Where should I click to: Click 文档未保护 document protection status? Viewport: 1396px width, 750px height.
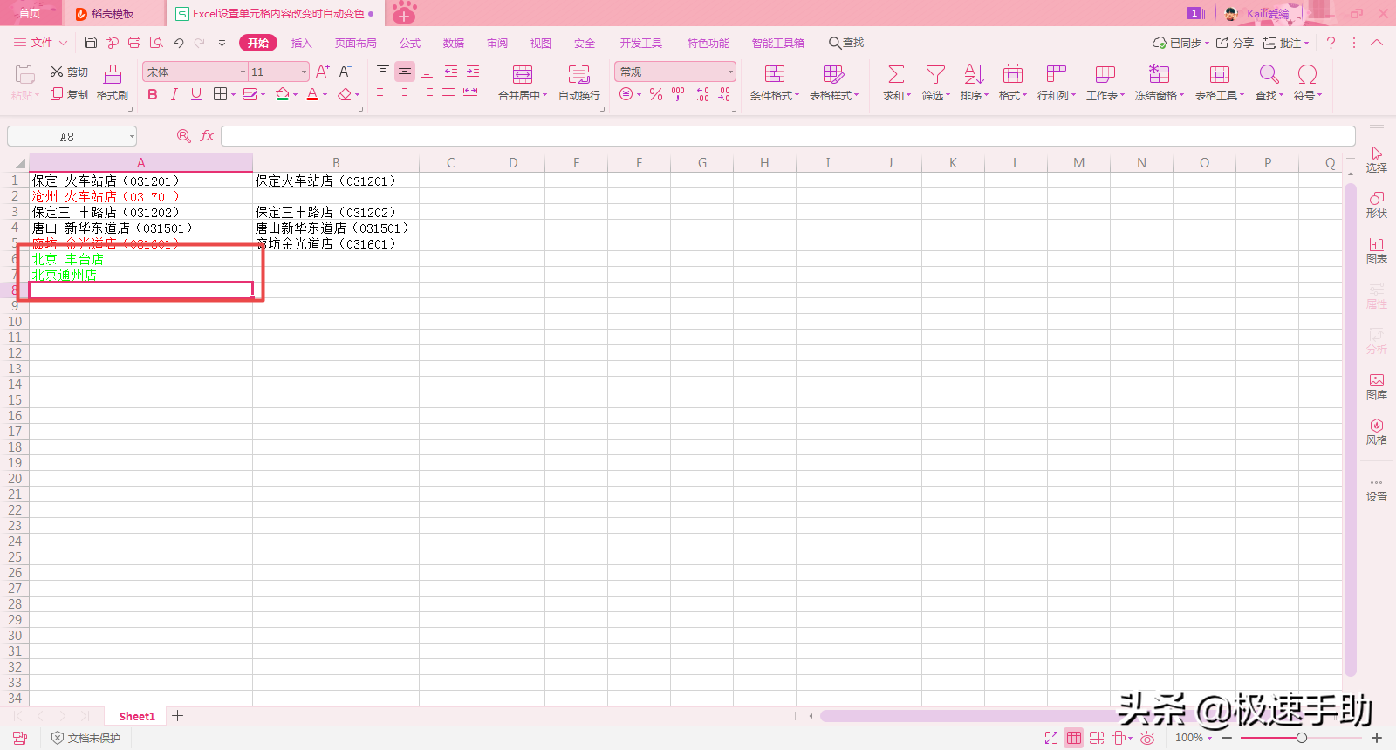pyautogui.click(x=86, y=738)
